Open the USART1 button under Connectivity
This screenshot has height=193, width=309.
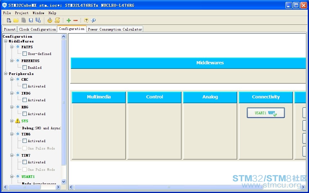[266, 113]
